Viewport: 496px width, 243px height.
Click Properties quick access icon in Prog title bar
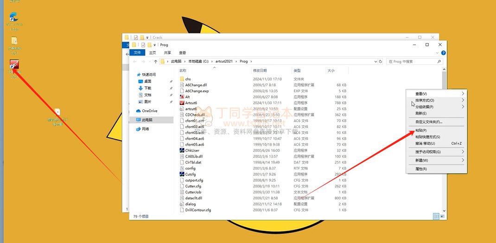tap(143, 45)
